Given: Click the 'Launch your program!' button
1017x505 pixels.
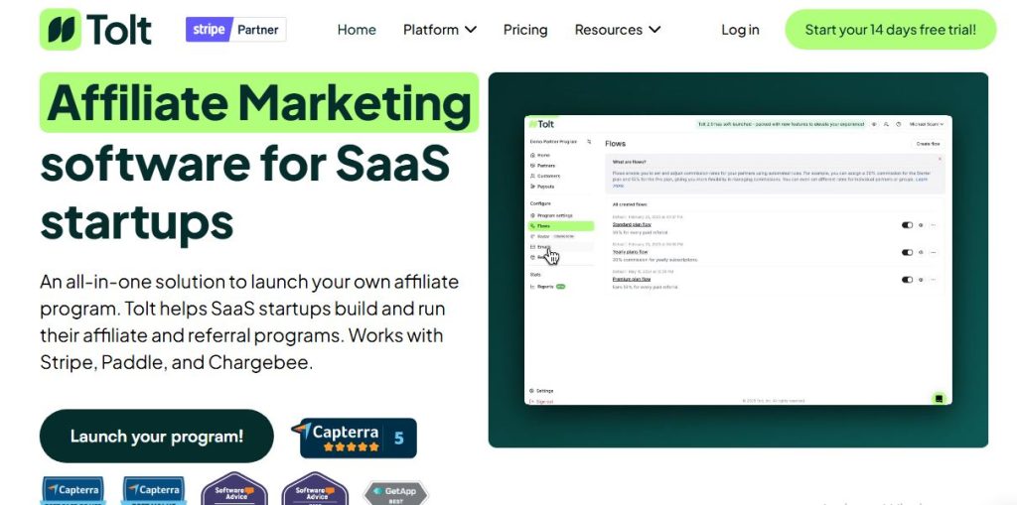Looking at the screenshot, I should tap(156, 437).
